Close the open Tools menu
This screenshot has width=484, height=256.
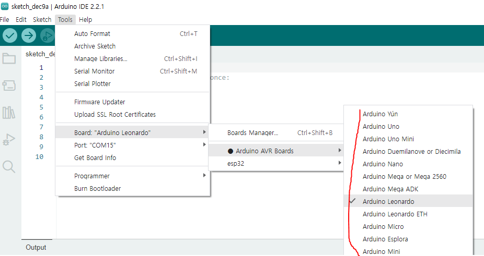point(65,20)
